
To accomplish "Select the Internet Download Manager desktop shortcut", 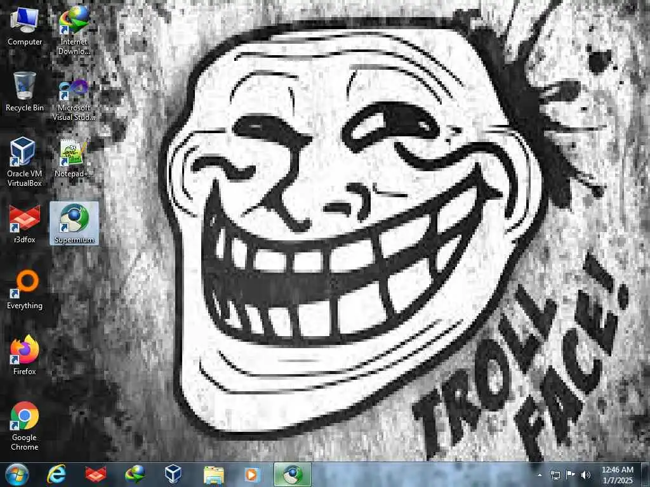I will 74,30.
